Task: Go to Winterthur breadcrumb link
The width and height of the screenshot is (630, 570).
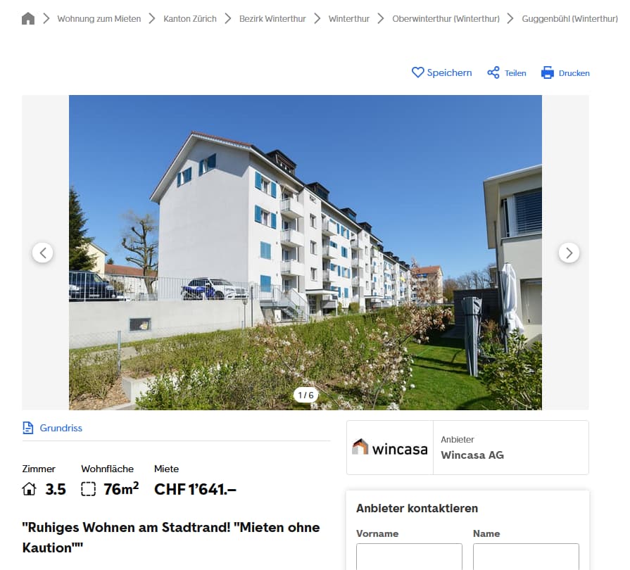Action: 348,19
